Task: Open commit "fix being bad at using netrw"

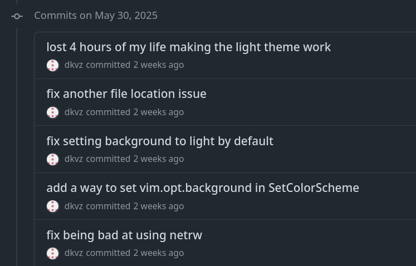Action: (x=124, y=235)
